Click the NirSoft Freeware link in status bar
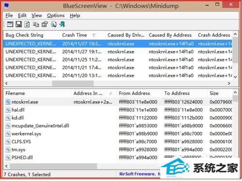Image resolution: width=242 pixels, height=181 pixels. 140,174
